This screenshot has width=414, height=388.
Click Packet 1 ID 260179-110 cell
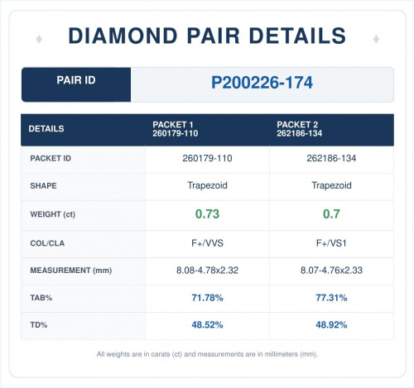pyautogui.click(x=207, y=158)
